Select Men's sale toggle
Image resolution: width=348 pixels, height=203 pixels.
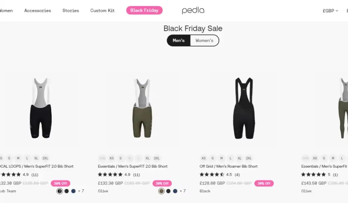(179, 40)
